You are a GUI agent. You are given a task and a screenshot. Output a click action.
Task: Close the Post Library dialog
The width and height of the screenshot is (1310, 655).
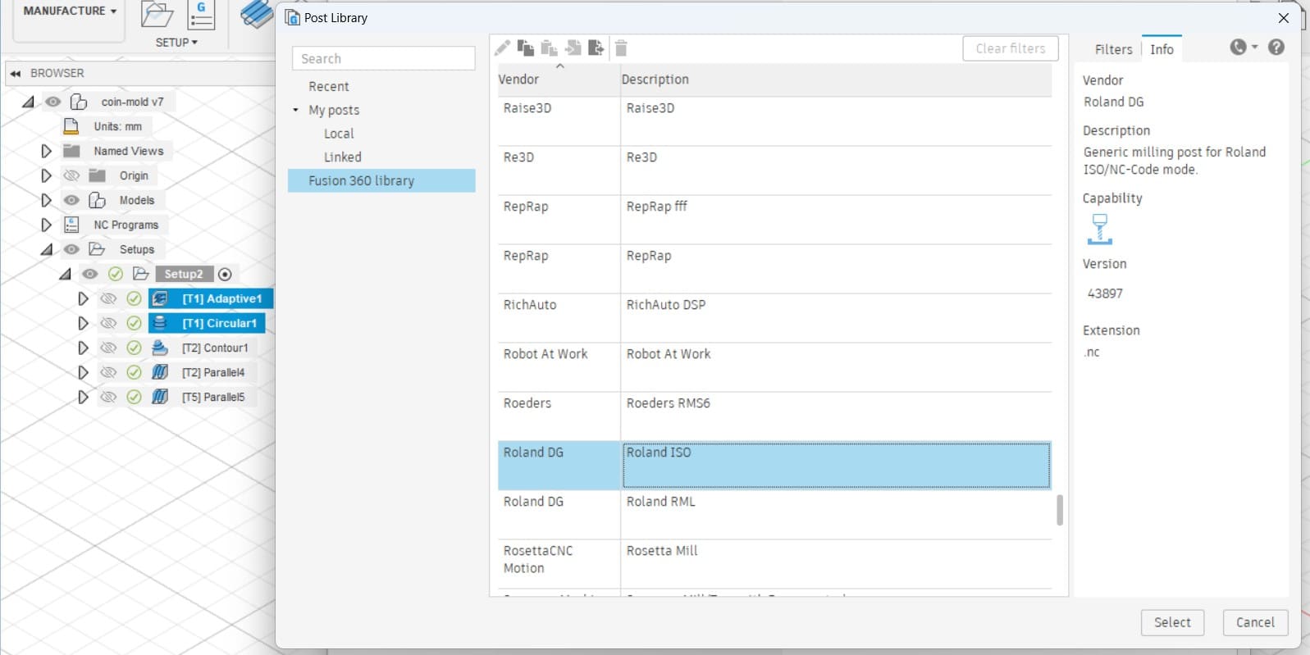click(x=1284, y=18)
